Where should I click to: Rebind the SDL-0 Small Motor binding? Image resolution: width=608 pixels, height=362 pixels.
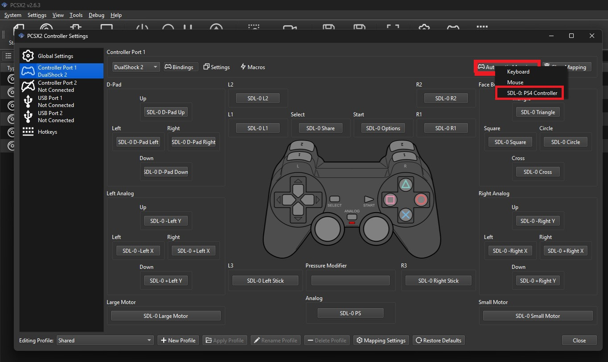pyautogui.click(x=538, y=316)
